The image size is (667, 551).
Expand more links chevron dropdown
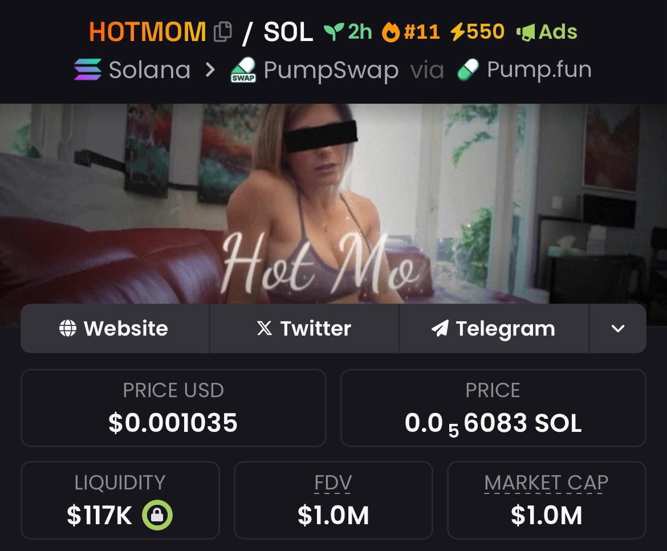[617, 328]
